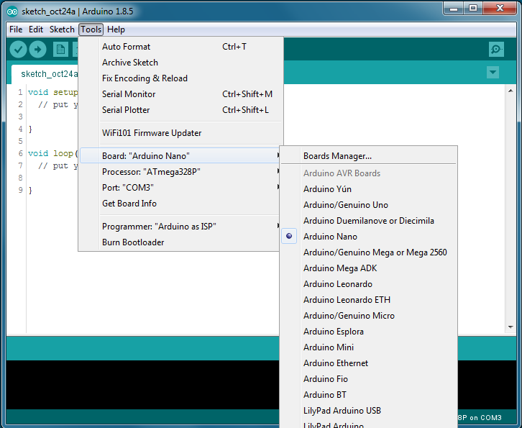The height and width of the screenshot is (428, 522).
Task: Choose Fix Encoding & Reload
Action: (181, 78)
